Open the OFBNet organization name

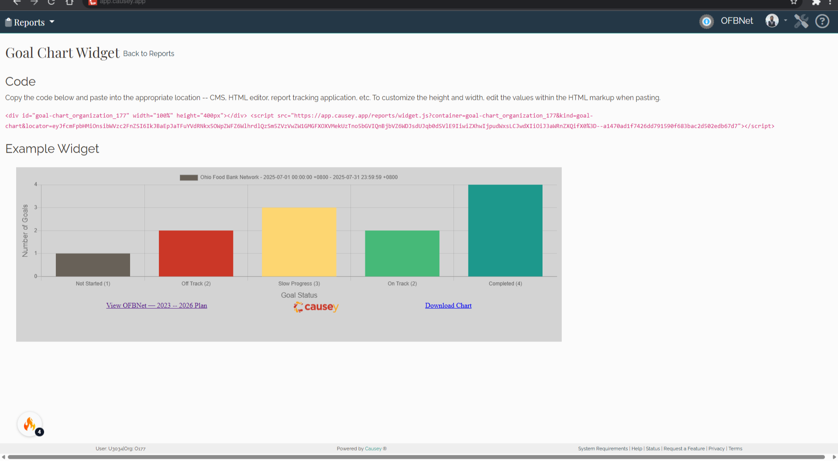pos(737,21)
